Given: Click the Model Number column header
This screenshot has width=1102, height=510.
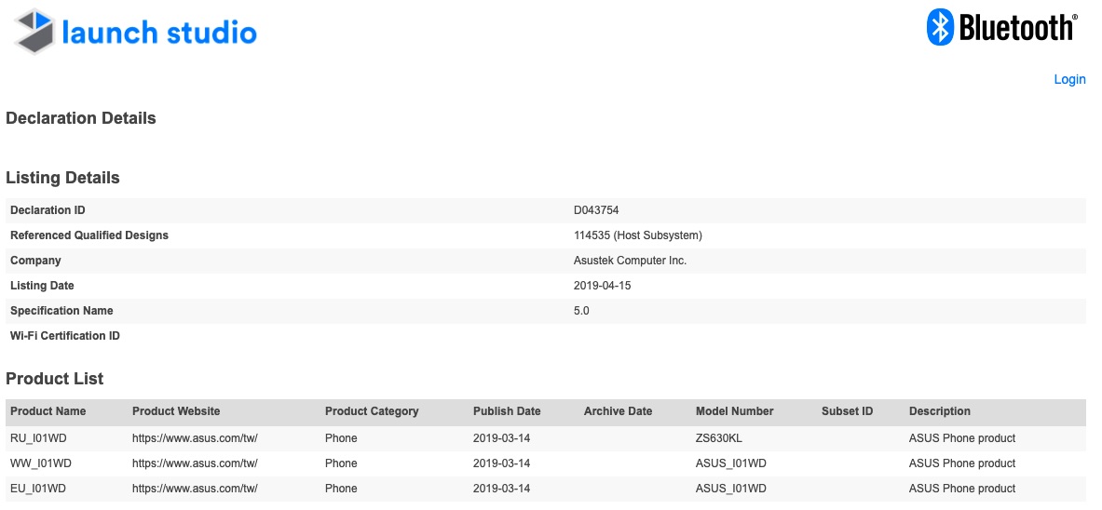Looking at the screenshot, I should 734,411.
